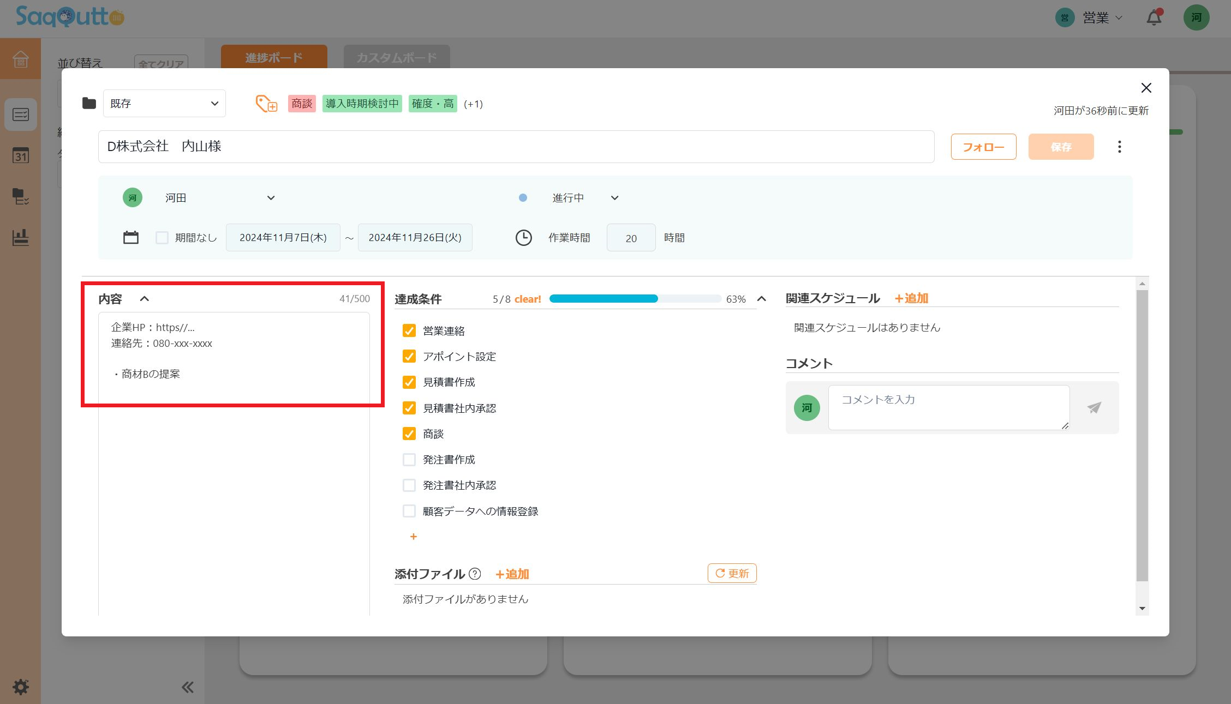
Task: Open the home dashboard icon
Action: (x=20, y=59)
